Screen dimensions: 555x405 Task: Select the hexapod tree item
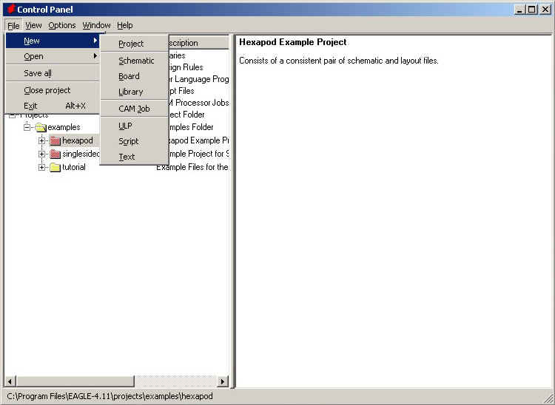78,140
